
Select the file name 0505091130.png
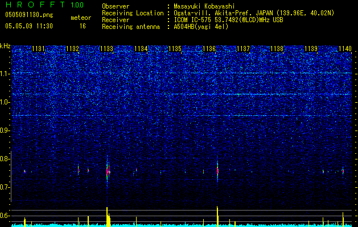tap(29, 15)
